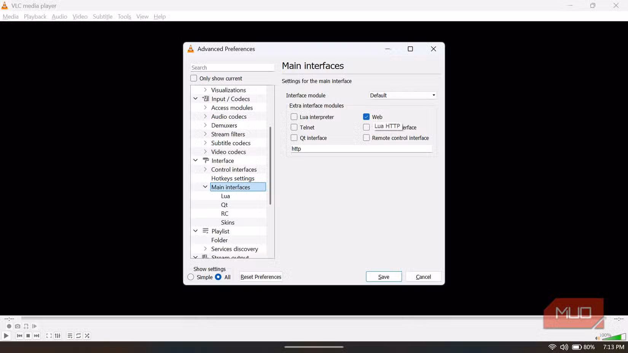The image size is (628, 353).
Task: Click the preferences tree vertical scrollbar
Action: (270, 165)
